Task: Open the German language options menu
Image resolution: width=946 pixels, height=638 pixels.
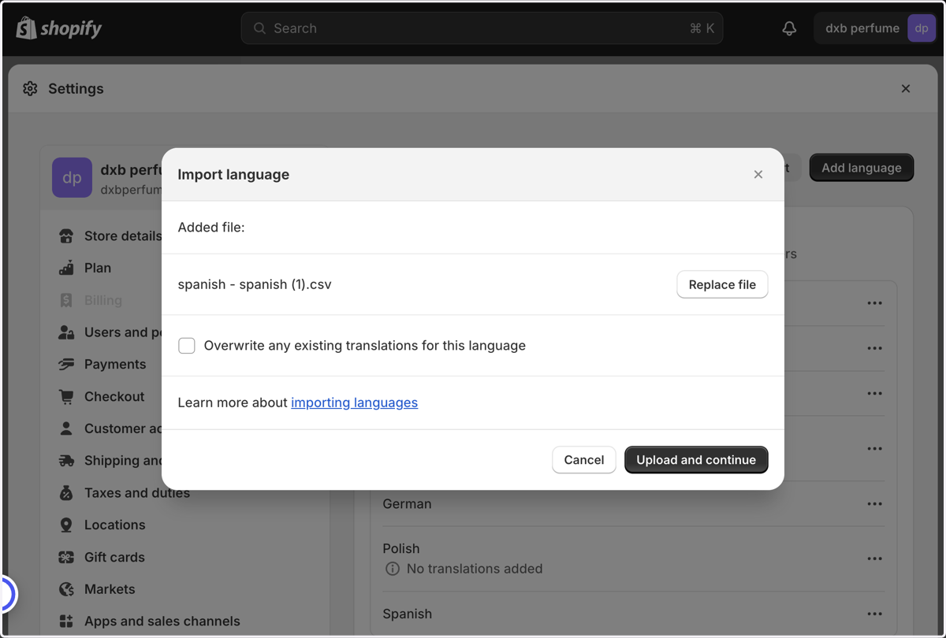Action: (x=874, y=504)
